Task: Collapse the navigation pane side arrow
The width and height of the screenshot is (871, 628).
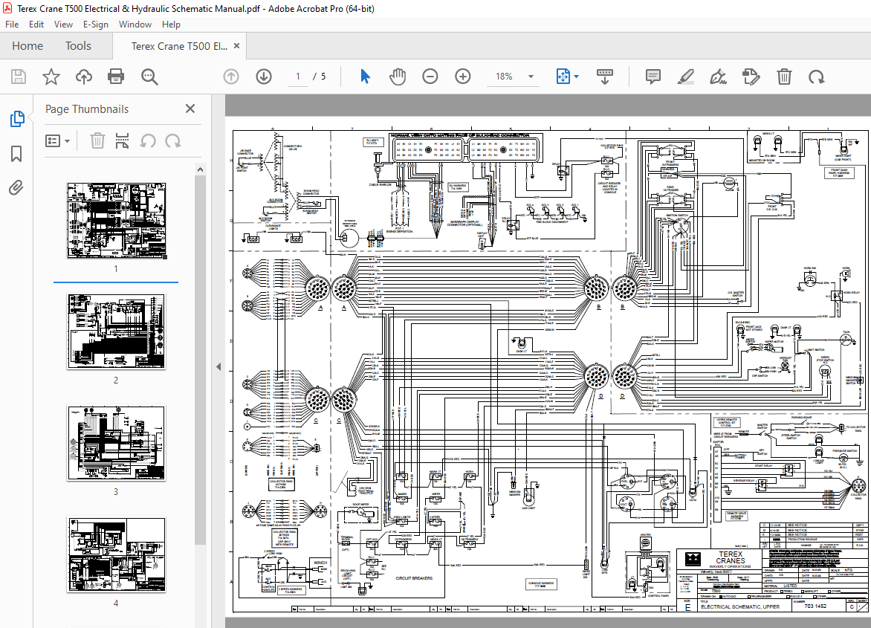Action: pyautogui.click(x=218, y=366)
